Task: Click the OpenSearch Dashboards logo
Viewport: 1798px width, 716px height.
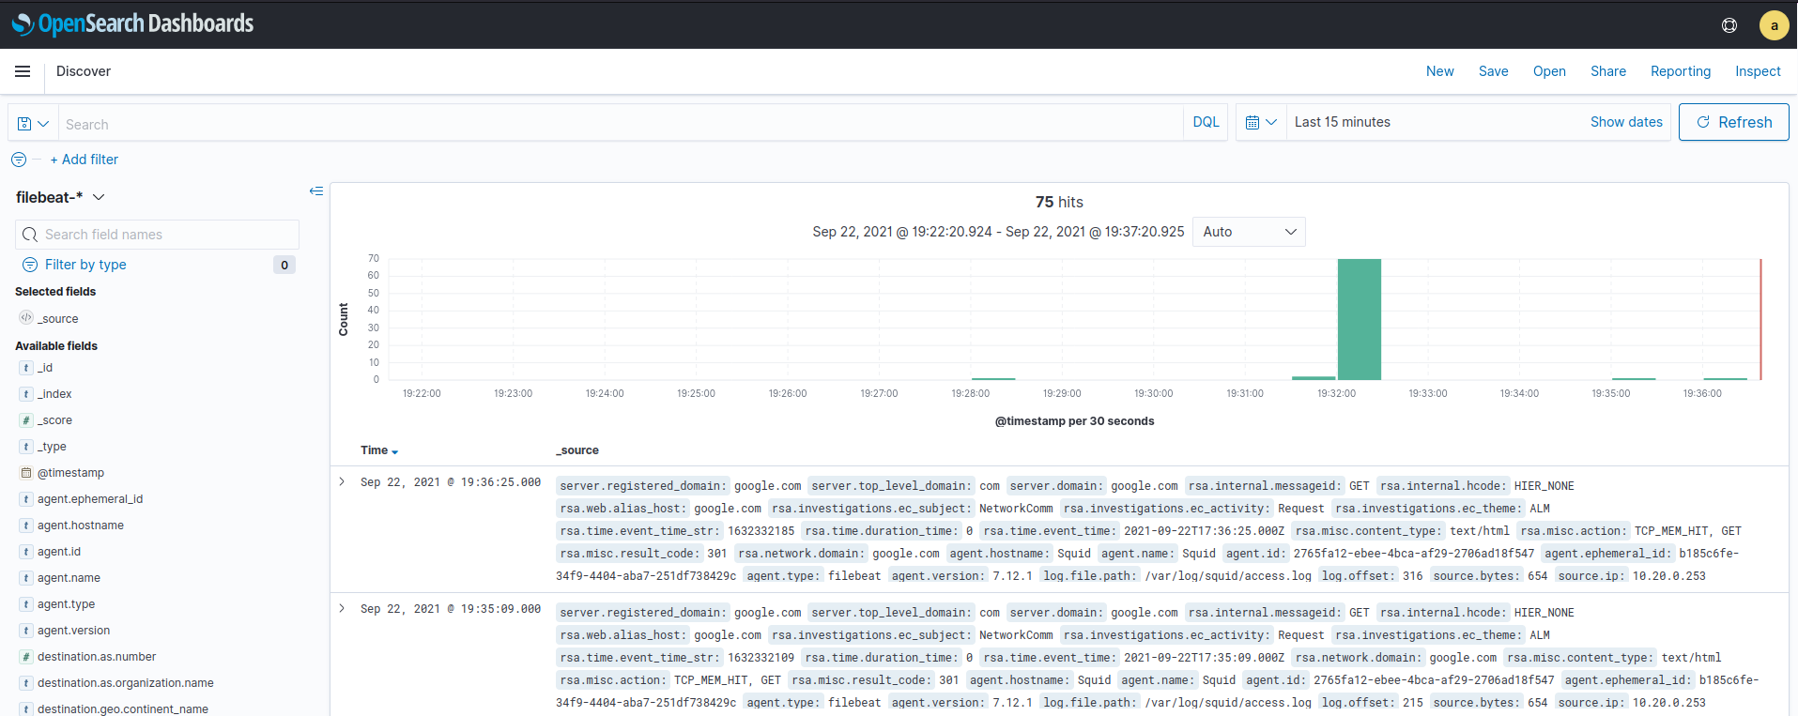Action: pos(133,23)
